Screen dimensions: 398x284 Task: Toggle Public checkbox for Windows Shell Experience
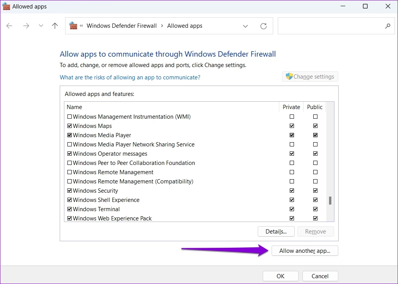click(x=315, y=200)
